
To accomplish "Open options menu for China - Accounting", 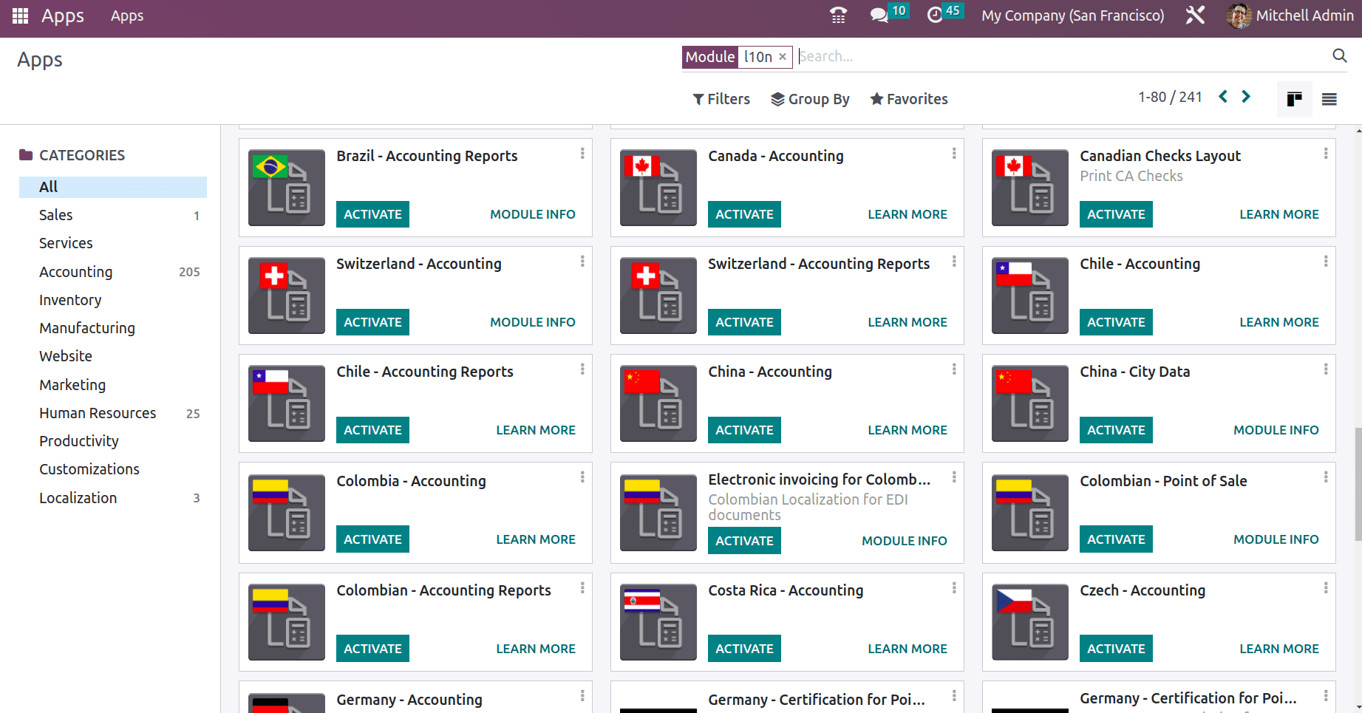I will tap(954, 369).
